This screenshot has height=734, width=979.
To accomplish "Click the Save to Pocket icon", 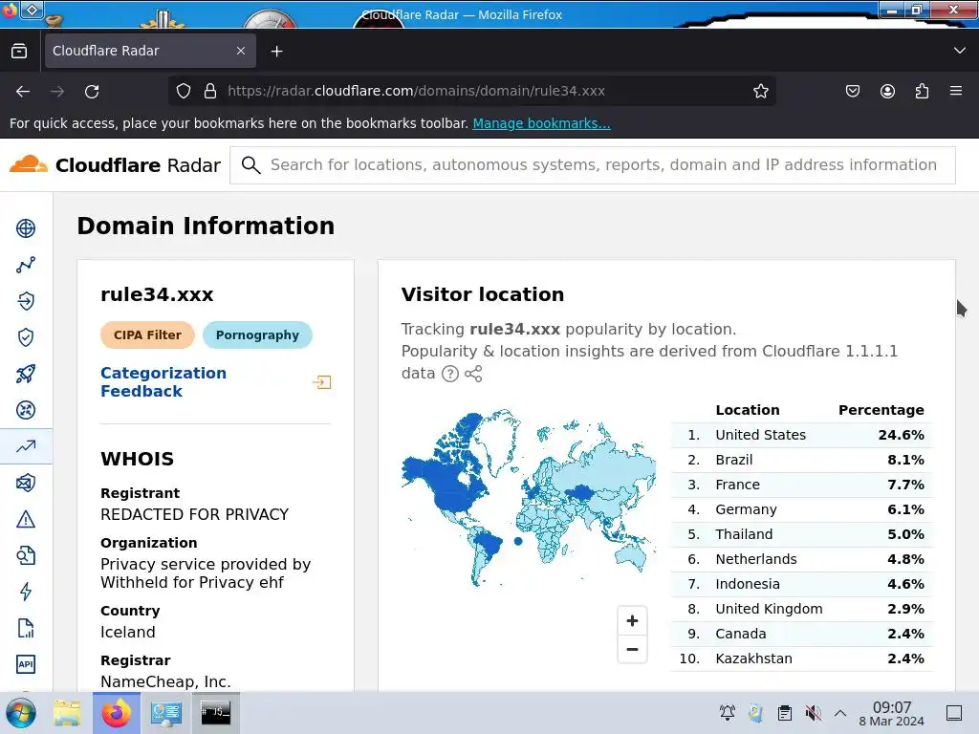I will pos(852,91).
